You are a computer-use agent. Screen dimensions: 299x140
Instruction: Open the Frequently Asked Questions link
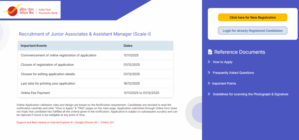coord(233,73)
